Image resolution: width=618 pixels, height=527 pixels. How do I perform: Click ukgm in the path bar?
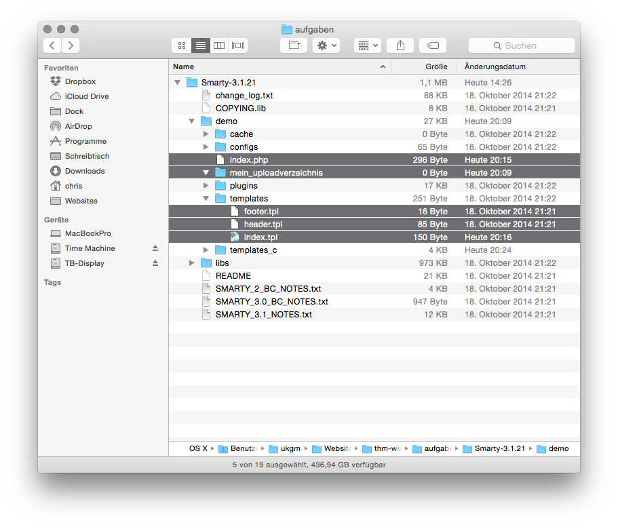click(284, 448)
